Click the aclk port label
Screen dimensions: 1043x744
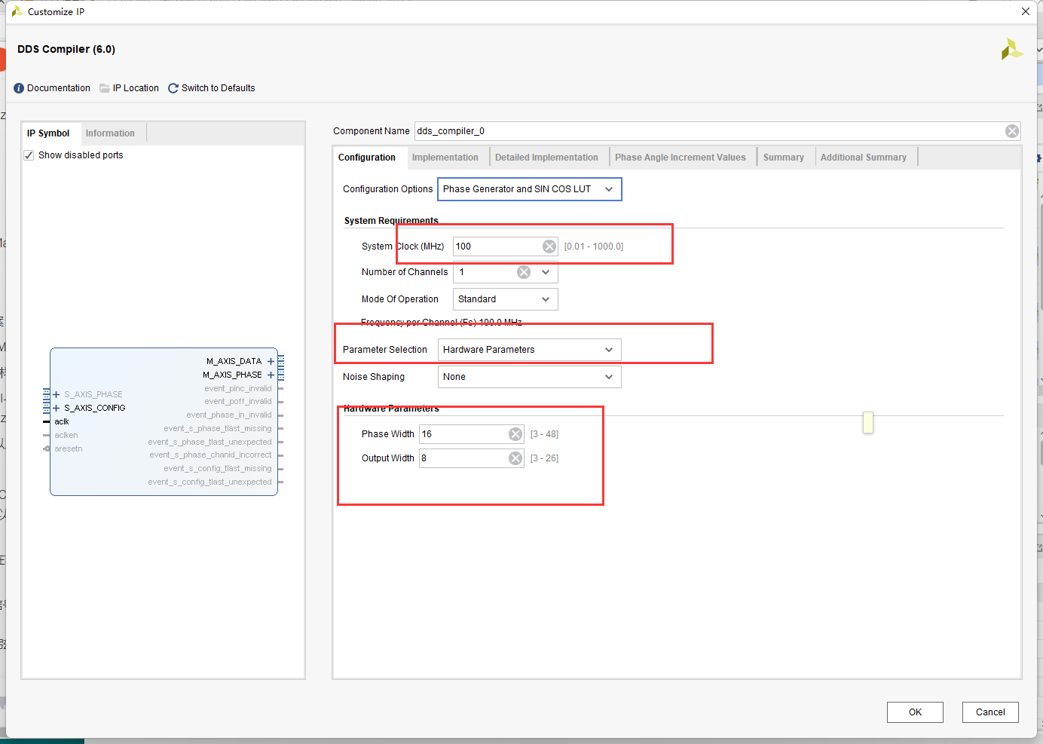coord(62,422)
